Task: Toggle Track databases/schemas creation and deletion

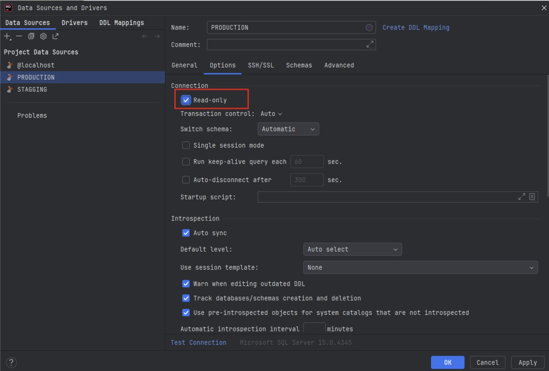Action: pos(186,298)
